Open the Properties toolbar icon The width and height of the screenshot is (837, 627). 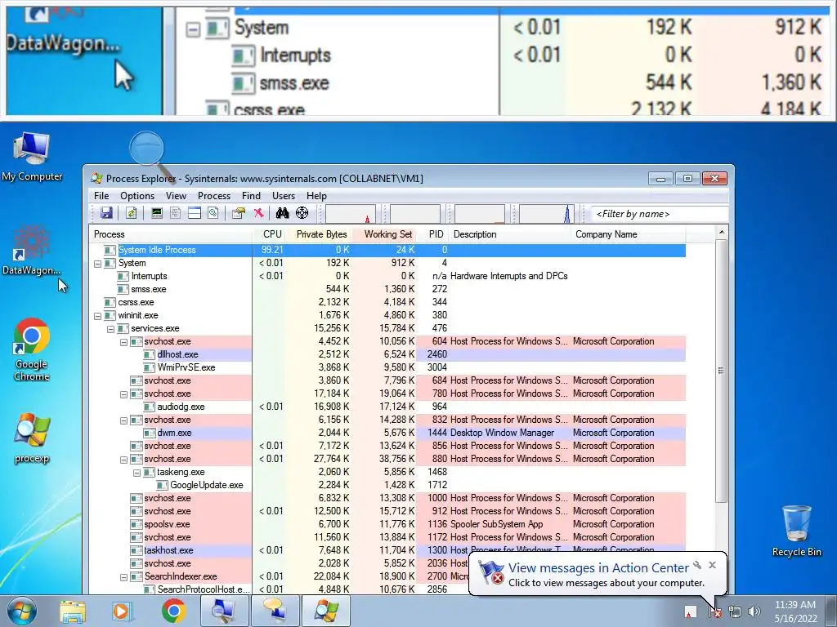point(239,213)
